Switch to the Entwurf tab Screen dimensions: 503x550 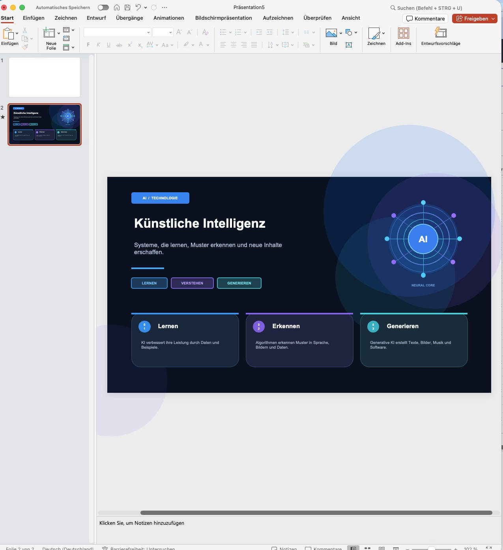tap(96, 18)
